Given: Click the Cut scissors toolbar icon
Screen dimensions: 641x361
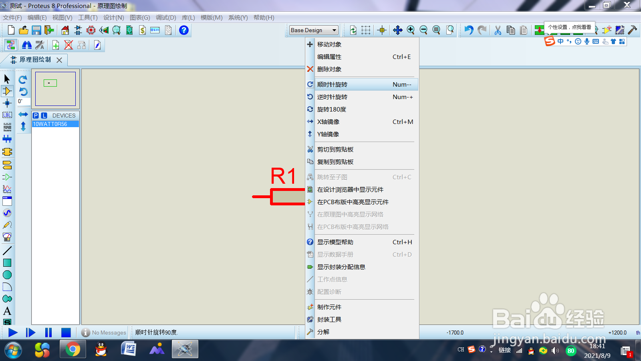Looking at the screenshot, I should [x=498, y=30].
